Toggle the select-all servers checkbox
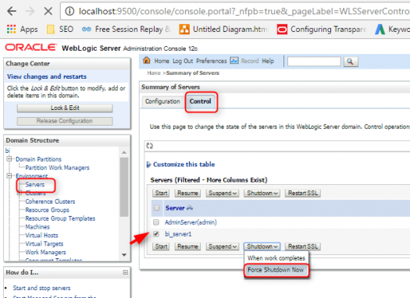 (157, 208)
